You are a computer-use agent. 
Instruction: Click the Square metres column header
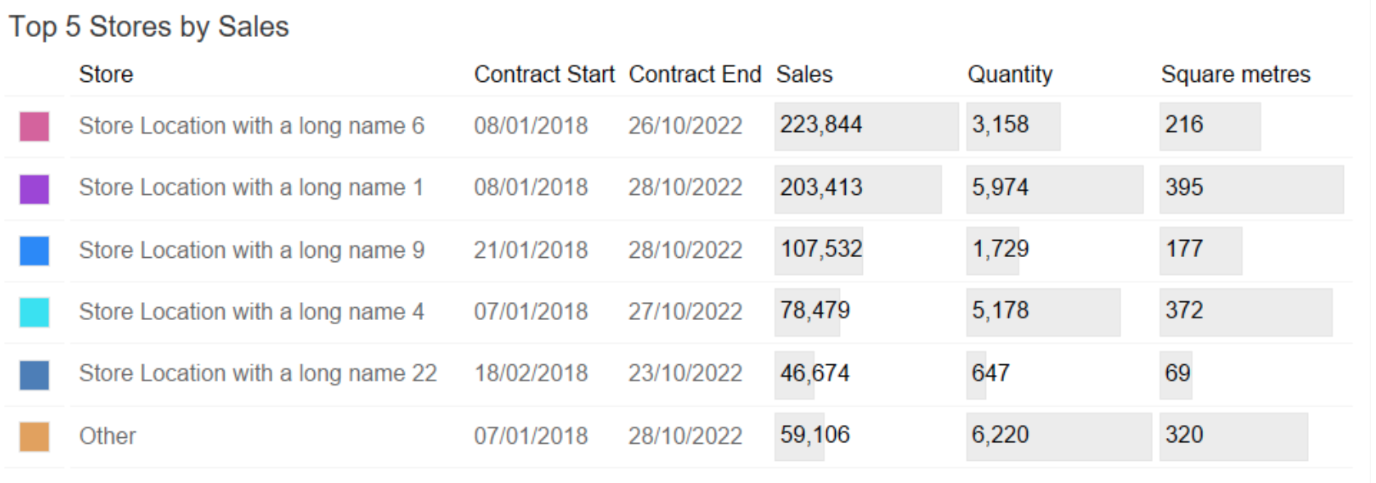1236,74
